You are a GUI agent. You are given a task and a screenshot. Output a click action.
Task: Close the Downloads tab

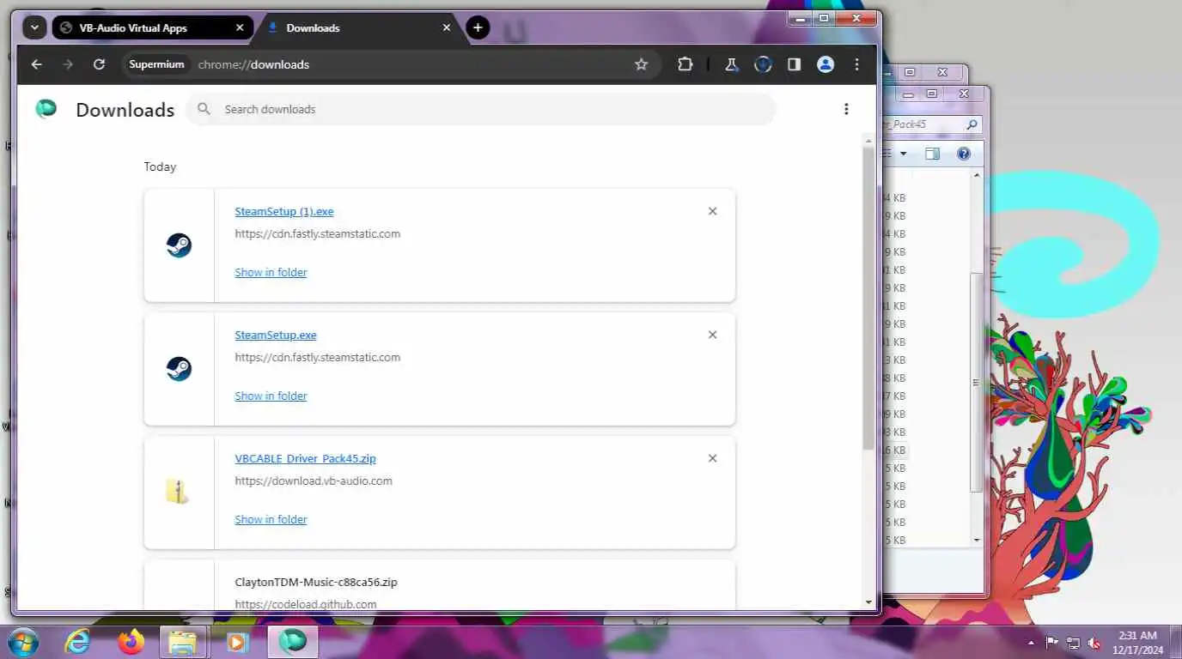[447, 27]
